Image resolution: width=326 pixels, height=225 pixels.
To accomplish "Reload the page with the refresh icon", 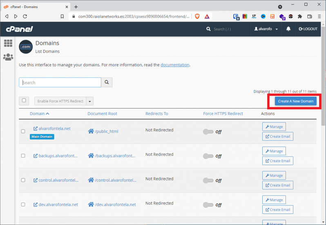I will [x=25, y=16].
